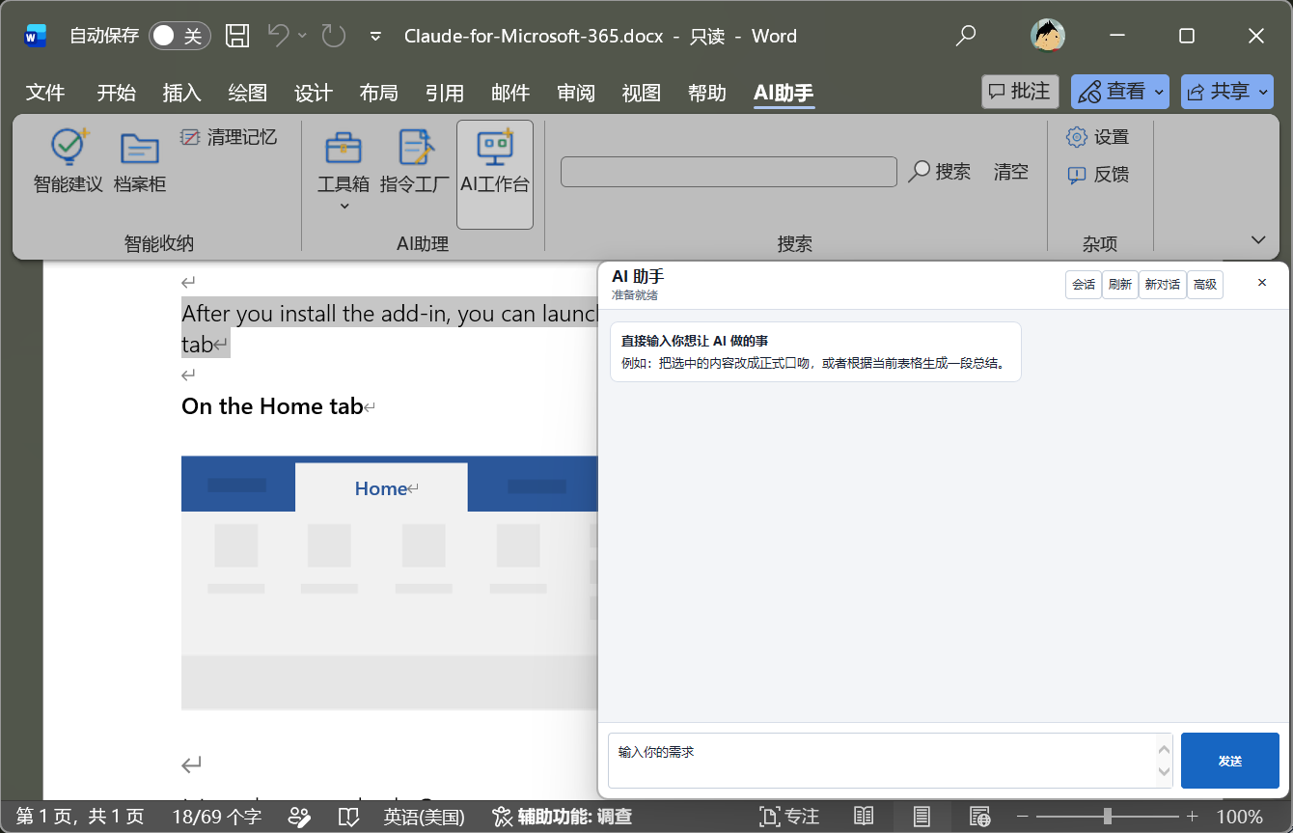Start a 新对话 in AI panel

point(1163,284)
